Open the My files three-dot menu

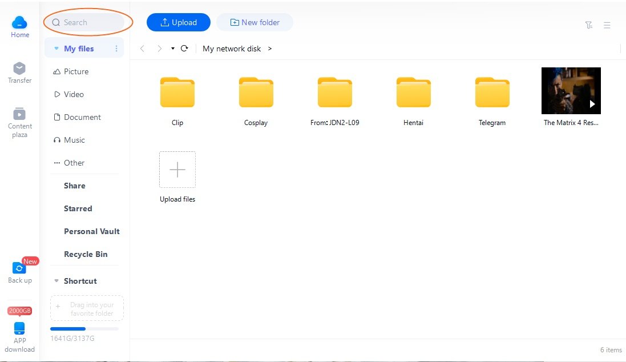tap(116, 49)
